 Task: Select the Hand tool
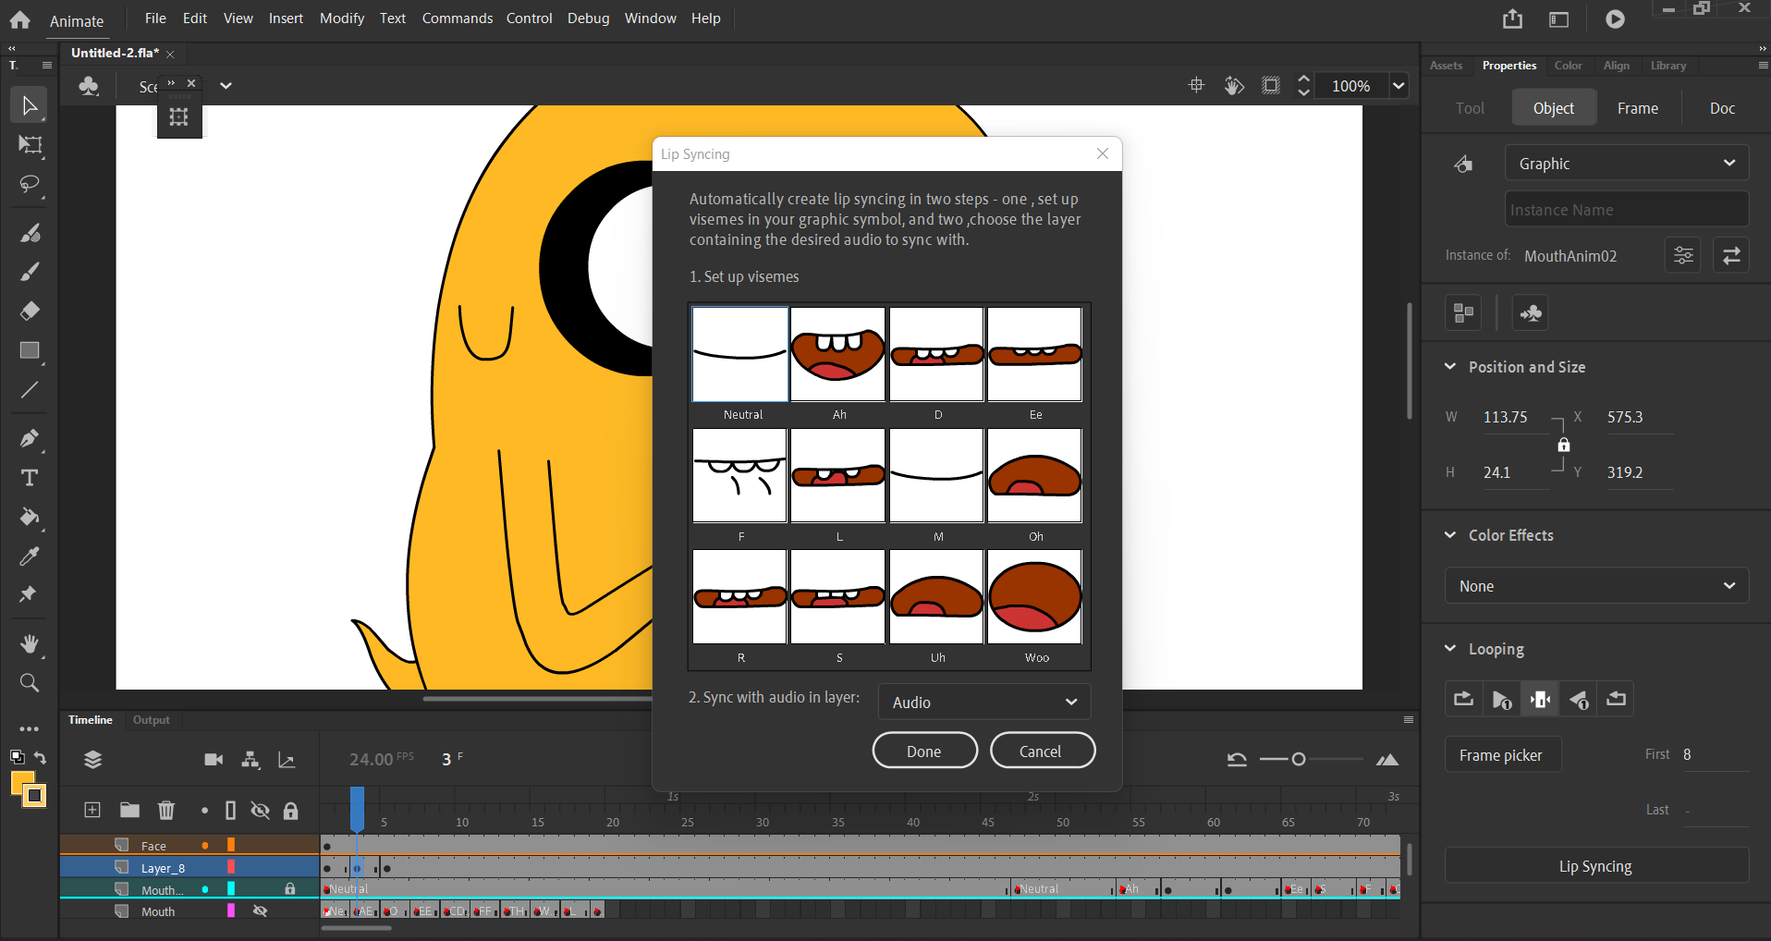click(30, 643)
